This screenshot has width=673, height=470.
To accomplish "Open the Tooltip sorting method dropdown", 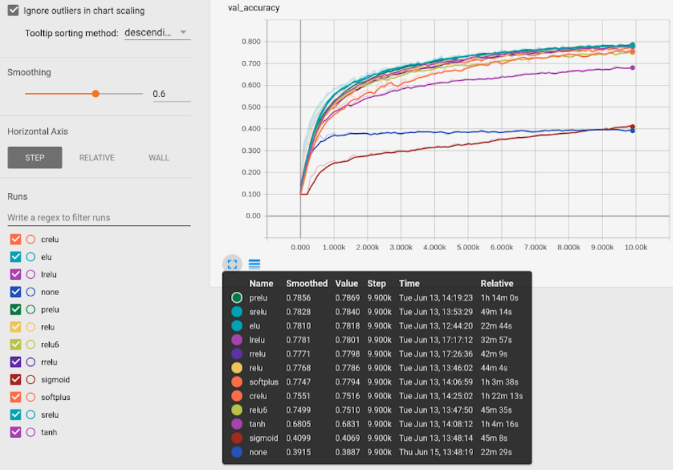I will [x=157, y=33].
